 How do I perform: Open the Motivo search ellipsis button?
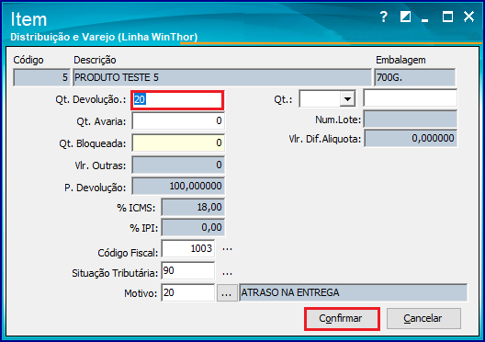point(227,292)
